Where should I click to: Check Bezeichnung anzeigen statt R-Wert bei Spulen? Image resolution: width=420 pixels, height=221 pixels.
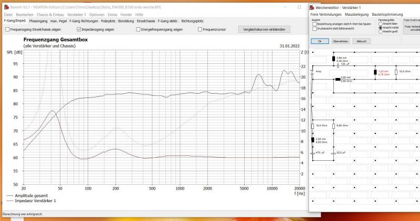(x=314, y=24)
